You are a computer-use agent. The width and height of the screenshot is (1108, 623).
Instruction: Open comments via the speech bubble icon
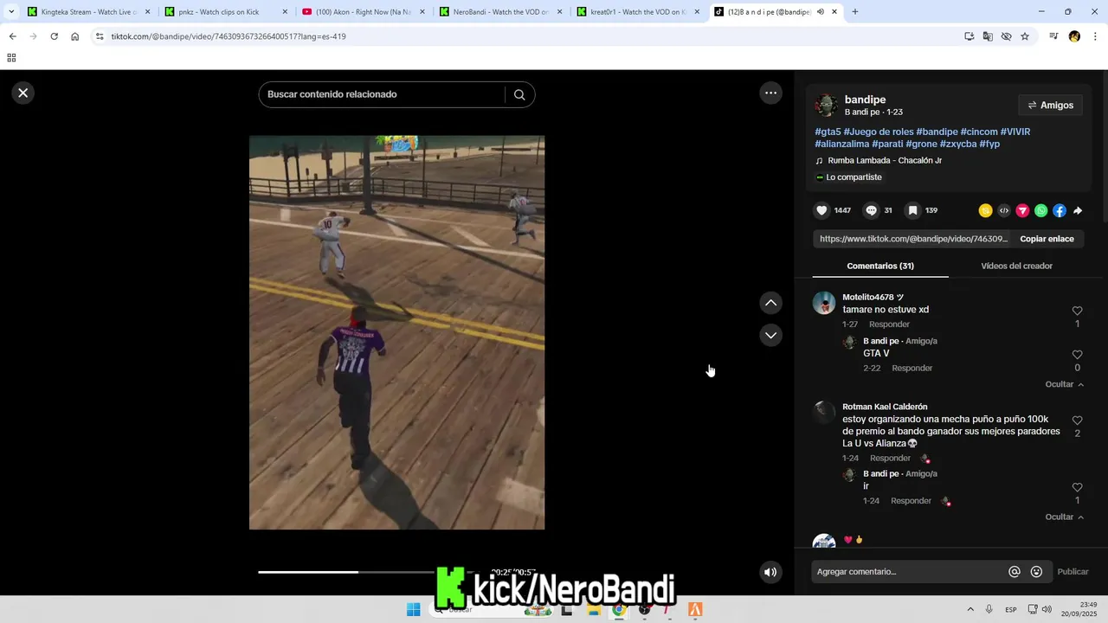click(x=871, y=210)
